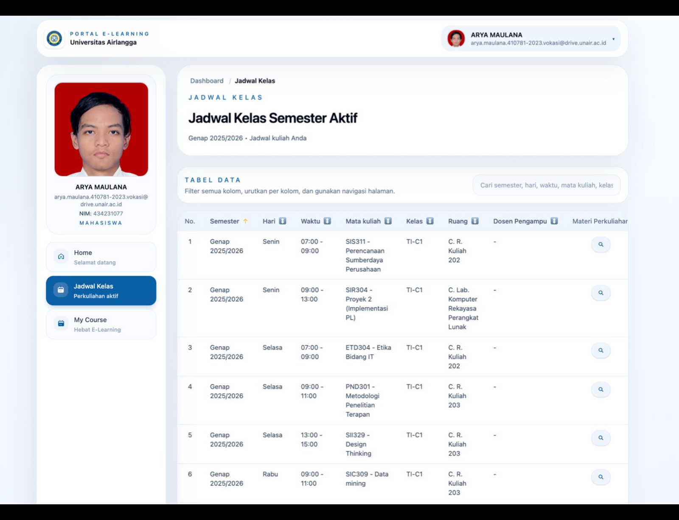Switch to the Jadwal Kelas section
This screenshot has height=520, width=679.
coord(101,290)
